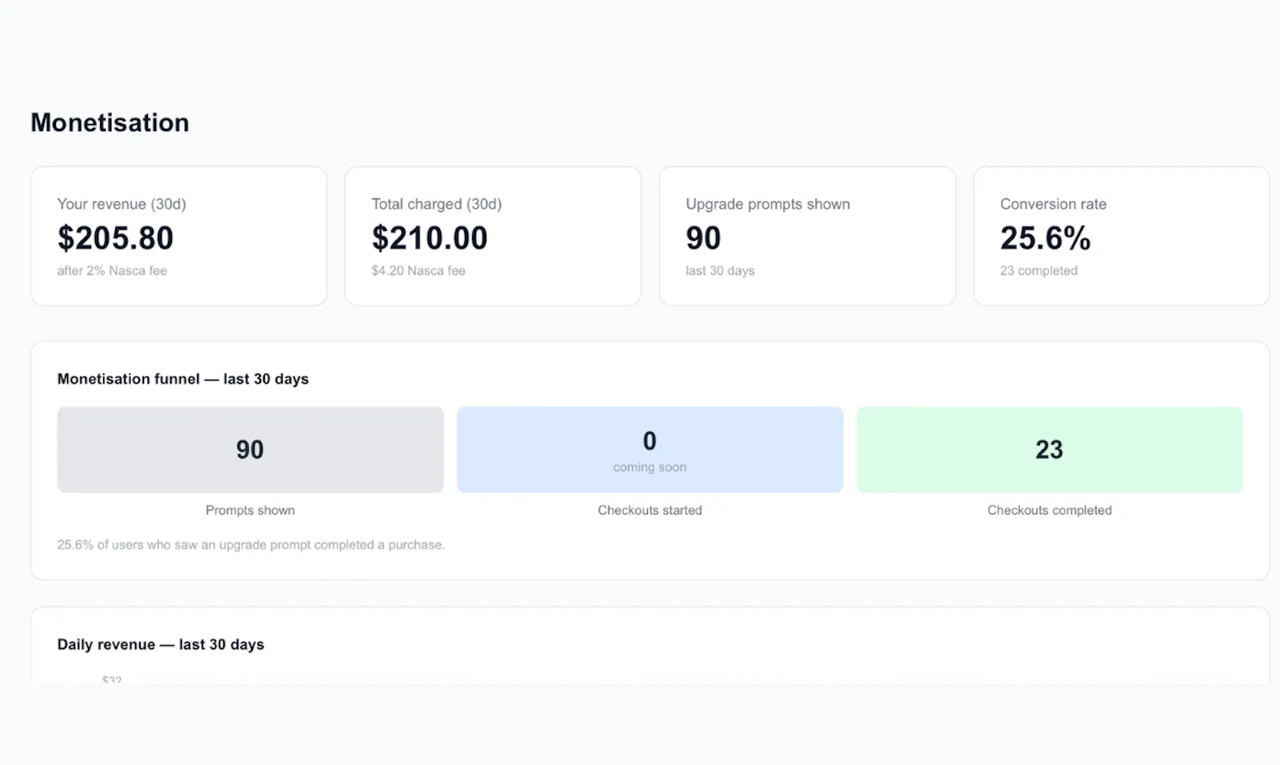Click the green Checkouts completed funnel bar
Viewport: 1280px width, 765px height.
click(1050, 449)
